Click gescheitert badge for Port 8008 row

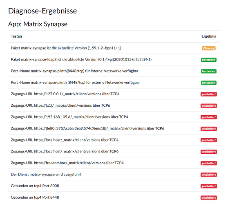[209, 186]
